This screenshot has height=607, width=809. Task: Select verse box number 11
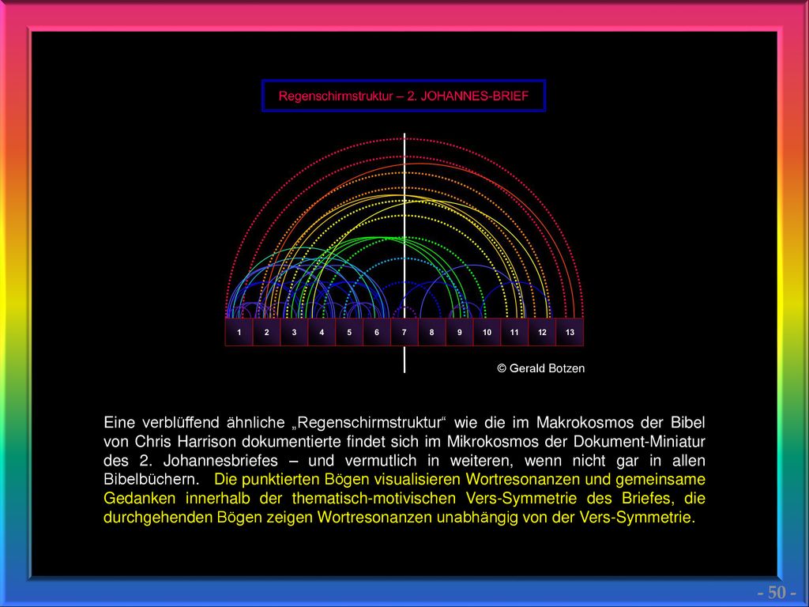pos(514,332)
